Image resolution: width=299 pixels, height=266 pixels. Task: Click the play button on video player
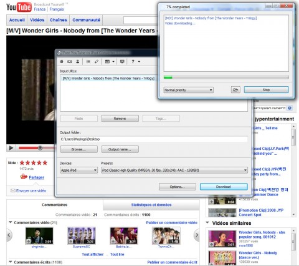coord(11,148)
